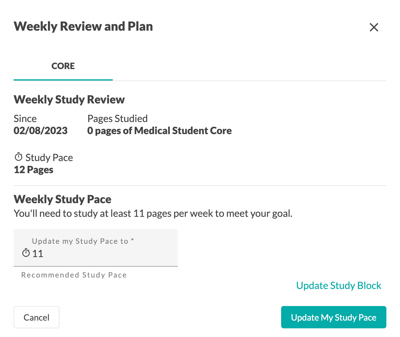Click the Study Pace label

[49, 158]
